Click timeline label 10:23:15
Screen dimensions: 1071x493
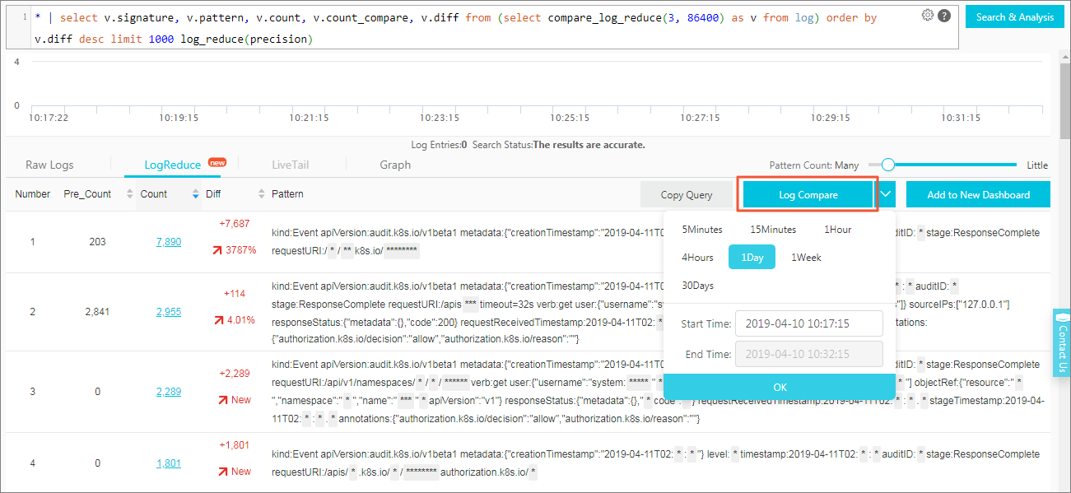pos(439,118)
